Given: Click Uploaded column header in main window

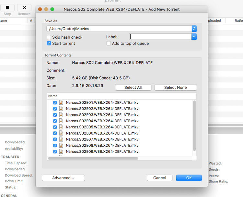Looking at the screenshot, I should point(216,20).
